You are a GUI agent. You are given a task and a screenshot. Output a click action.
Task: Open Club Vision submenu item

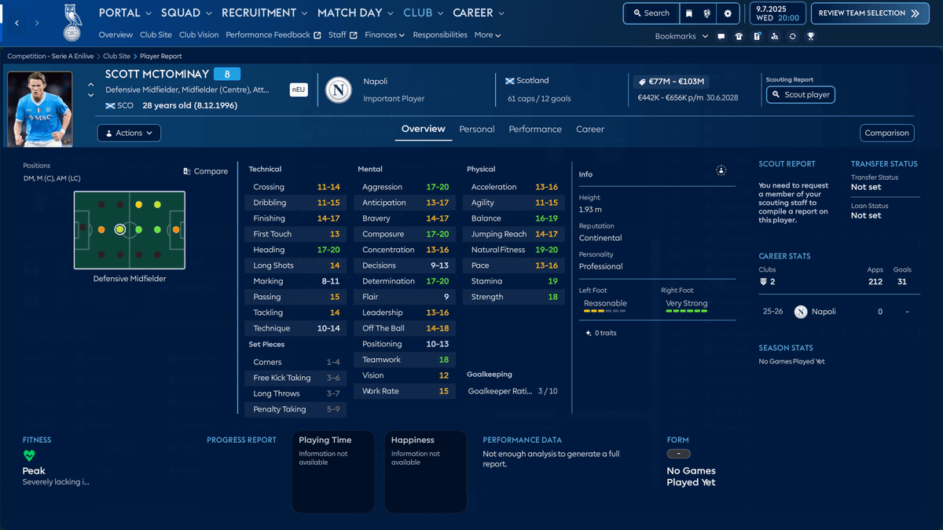point(199,35)
